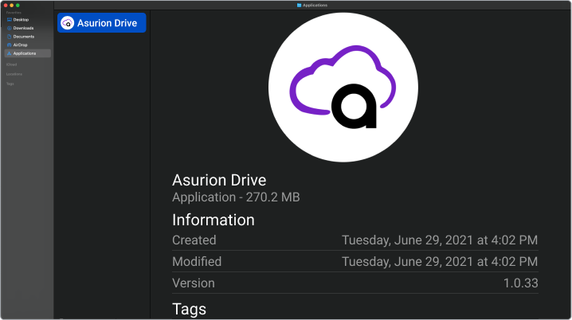572x320 pixels.
Task: Expand the Locations sidebar section
Action: 14,74
